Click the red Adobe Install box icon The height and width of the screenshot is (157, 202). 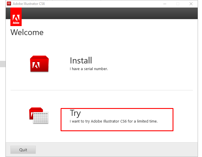tap(39, 64)
